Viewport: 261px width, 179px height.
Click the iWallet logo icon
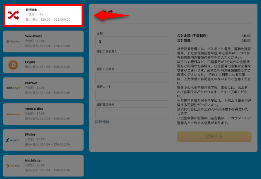[13, 140]
